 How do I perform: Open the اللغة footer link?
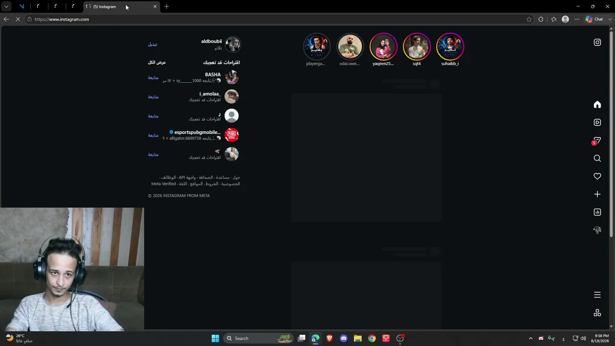[x=183, y=184]
